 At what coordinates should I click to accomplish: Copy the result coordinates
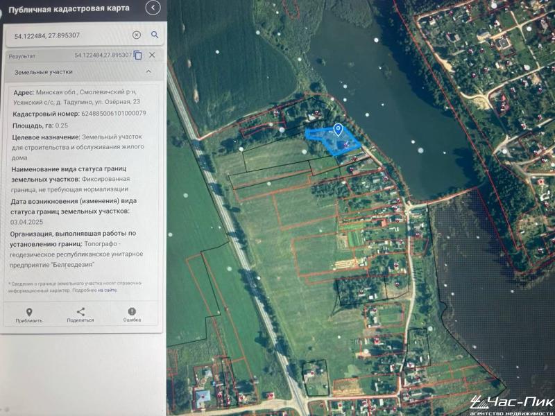tap(138, 55)
